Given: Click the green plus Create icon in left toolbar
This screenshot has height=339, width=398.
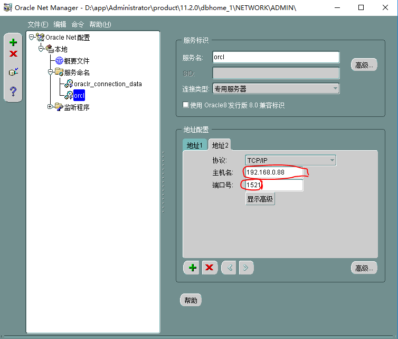Looking at the screenshot, I should click(x=13, y=43).
